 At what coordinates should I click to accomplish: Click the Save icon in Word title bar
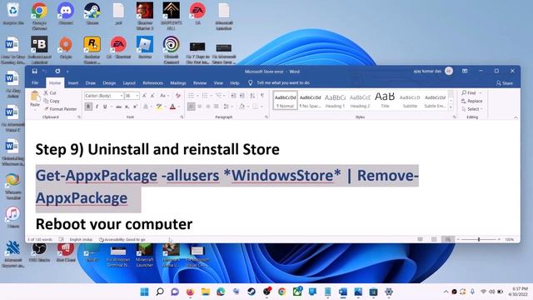(35, 71)
